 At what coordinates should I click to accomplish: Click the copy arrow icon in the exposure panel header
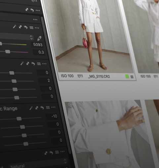pos(28,63)
